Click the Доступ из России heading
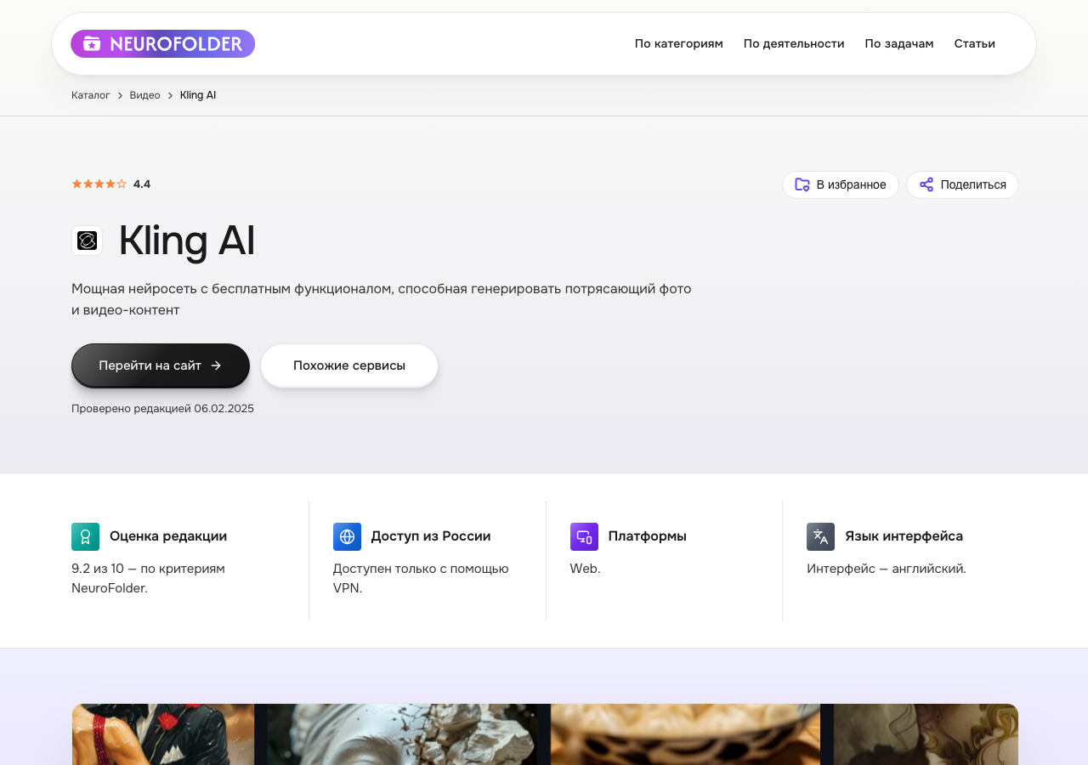This screenshot has width=1088, height=765. click(x=431, y=536)
